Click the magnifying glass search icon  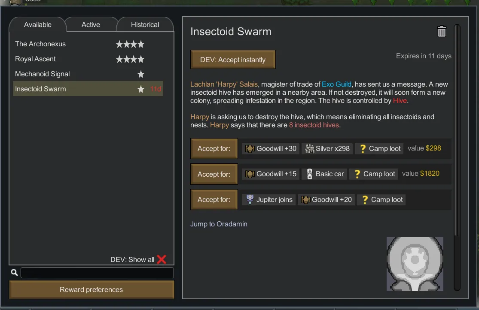coord(14,273)
